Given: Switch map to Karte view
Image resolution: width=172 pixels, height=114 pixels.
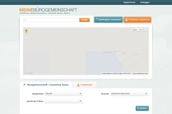Looking at the screenshot, I should pos(135,30).
